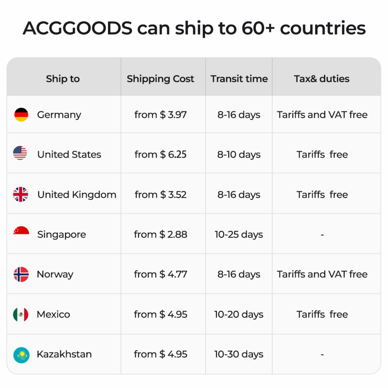Click the Mexico flag icon
Viewport: 388px width, 388px height.
pos(21,314)
